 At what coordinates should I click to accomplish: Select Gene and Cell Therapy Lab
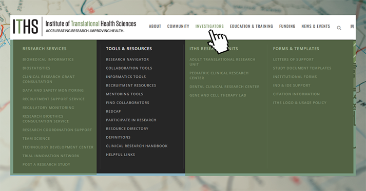tap(218, 95)
